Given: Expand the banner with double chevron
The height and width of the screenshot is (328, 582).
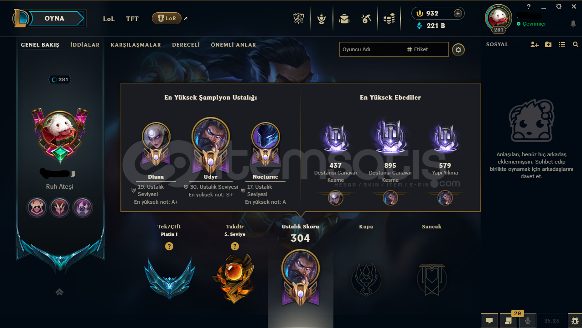Looking at the screenshot, I should click(x=59, y=292).
